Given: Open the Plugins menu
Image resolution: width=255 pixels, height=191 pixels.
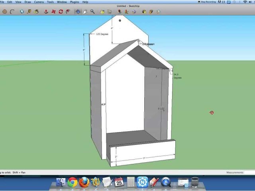Looking at the screenshot, I should [x=75, y=2].
